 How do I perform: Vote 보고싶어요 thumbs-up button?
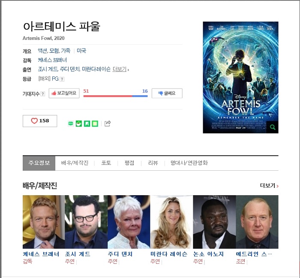(x=64, y=93)
